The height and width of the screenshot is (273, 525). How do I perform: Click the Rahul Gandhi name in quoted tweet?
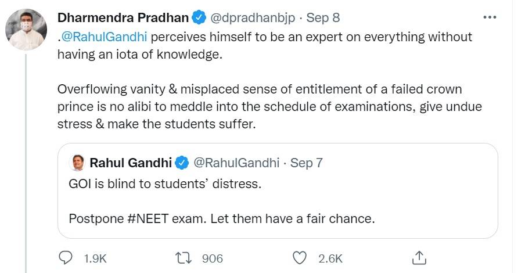(131, 163)
